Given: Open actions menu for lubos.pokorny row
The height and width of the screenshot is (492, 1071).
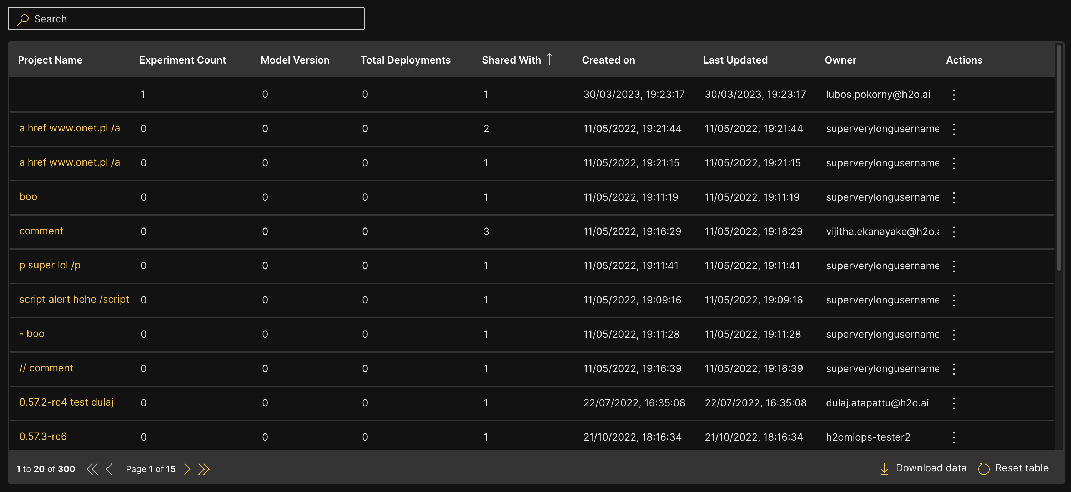Looking at the screenshot, I should [x=954, y=94].
